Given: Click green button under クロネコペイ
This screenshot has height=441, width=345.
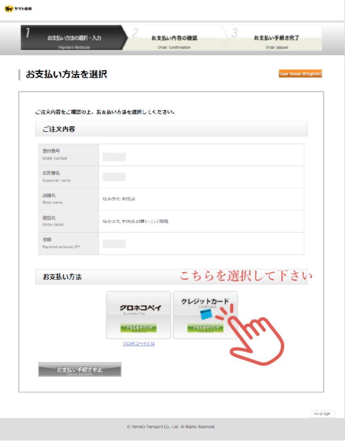Looking at the screenshot, I should (x=138, y=328).
